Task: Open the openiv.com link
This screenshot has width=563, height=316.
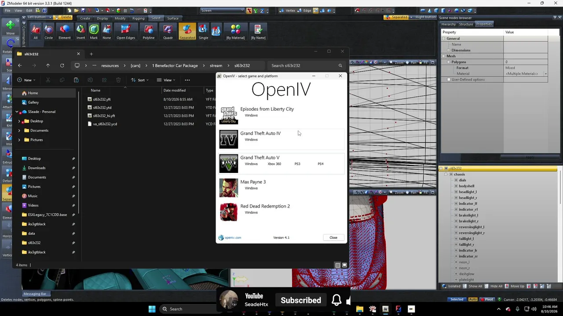Action: tap(233, 237)
